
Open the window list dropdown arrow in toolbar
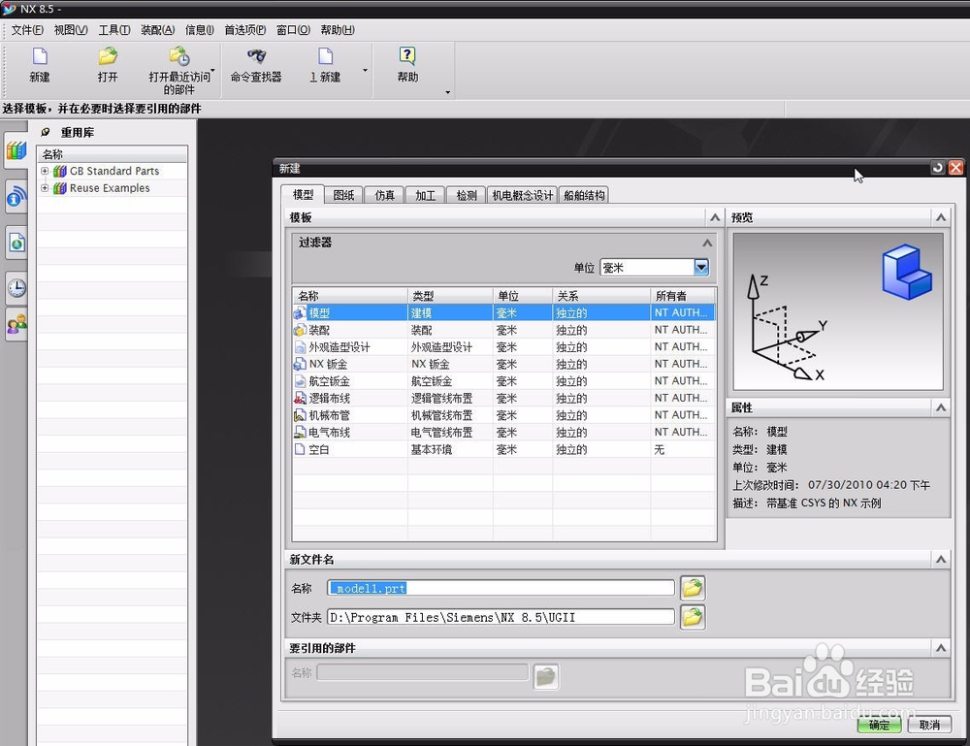(365, 70)
